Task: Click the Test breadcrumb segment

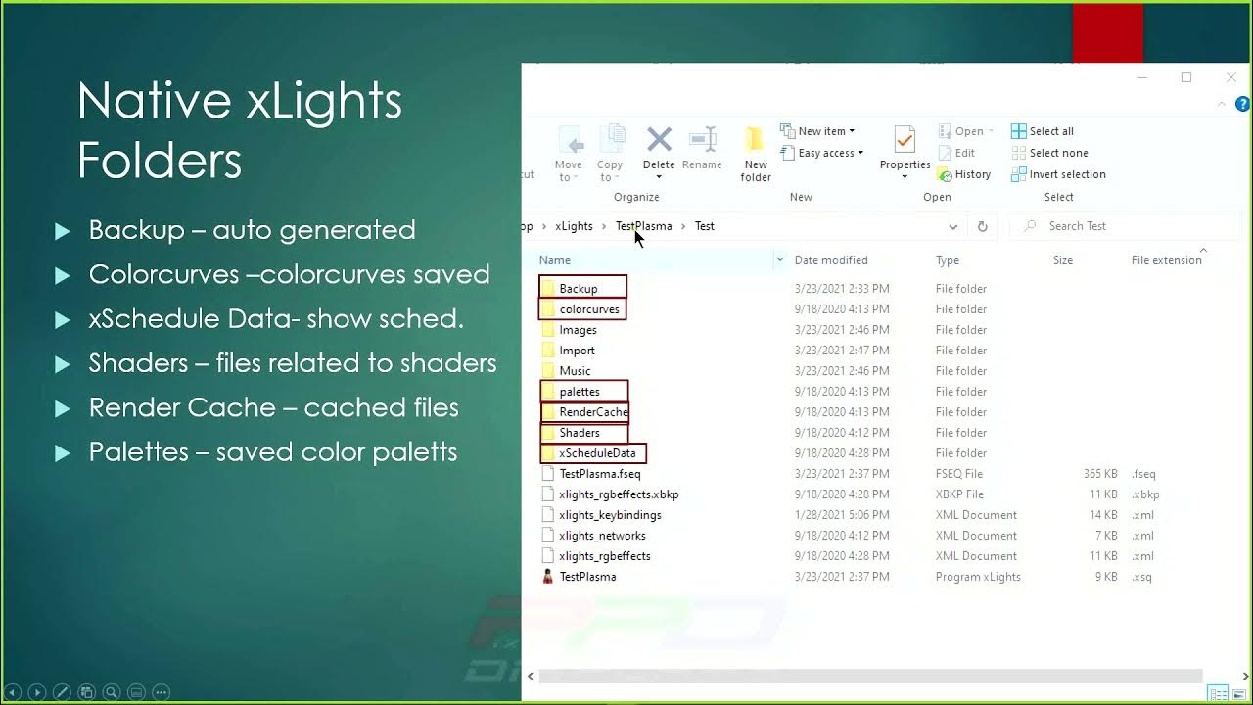Action: click(x=705, y=226)
